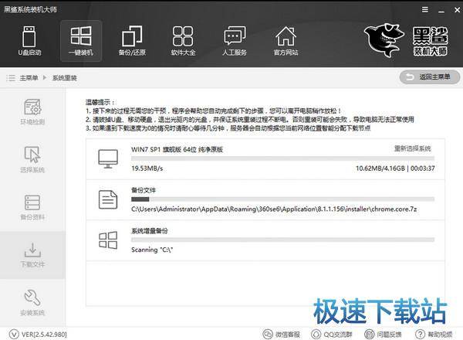Select the 安装系统 step

[x=32, y=303]
